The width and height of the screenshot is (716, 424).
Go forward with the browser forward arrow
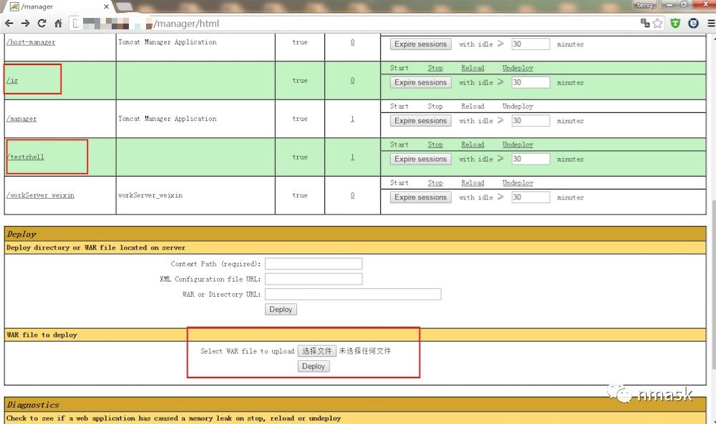tap(26, 24)
